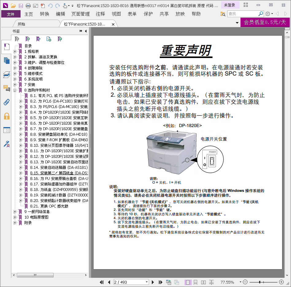Enable continuous facing view mode

tap(211, 282)
